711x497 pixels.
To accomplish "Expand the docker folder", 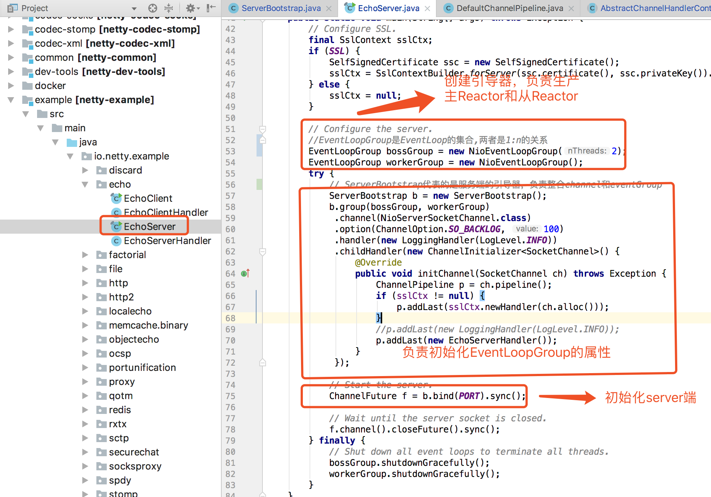I will click(11, 86).
